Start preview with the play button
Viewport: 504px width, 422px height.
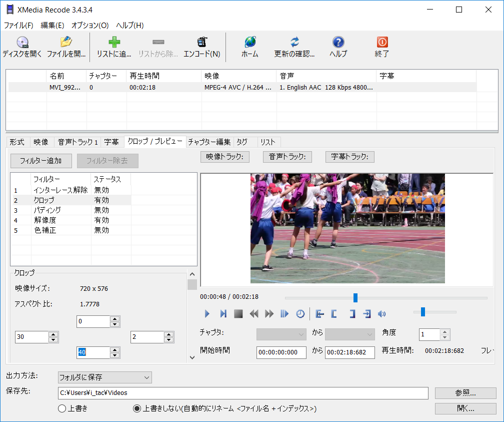pos(207,313)
